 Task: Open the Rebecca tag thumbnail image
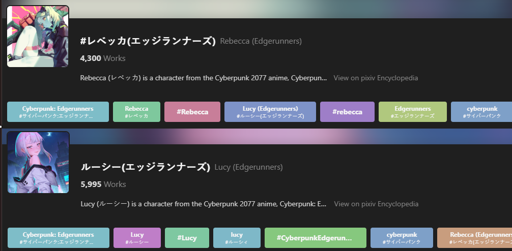click(x=38, y=36)
